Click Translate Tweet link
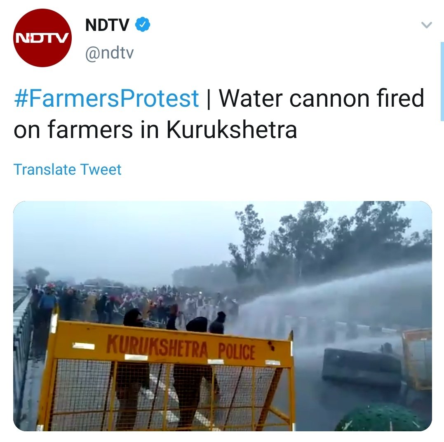 coord(67,169)
